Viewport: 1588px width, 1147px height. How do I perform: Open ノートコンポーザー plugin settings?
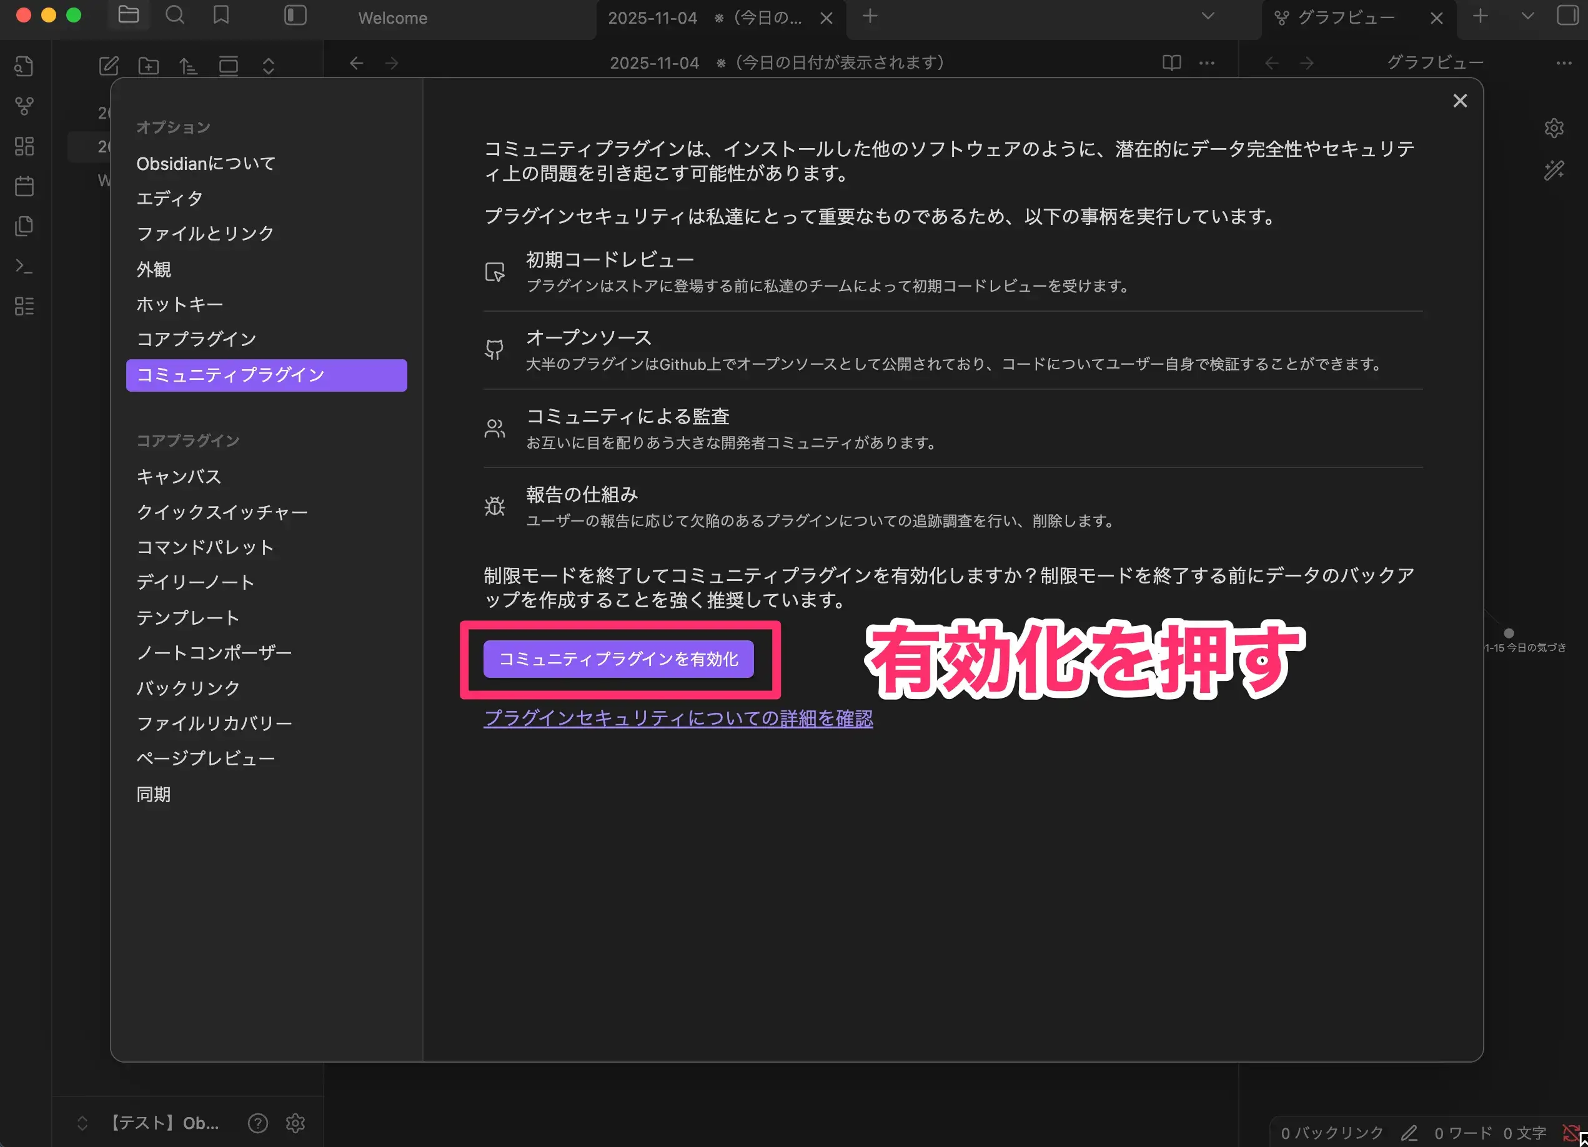pos(266,653)
